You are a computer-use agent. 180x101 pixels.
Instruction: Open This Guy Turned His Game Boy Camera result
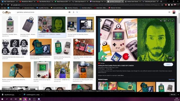(81, 24)
